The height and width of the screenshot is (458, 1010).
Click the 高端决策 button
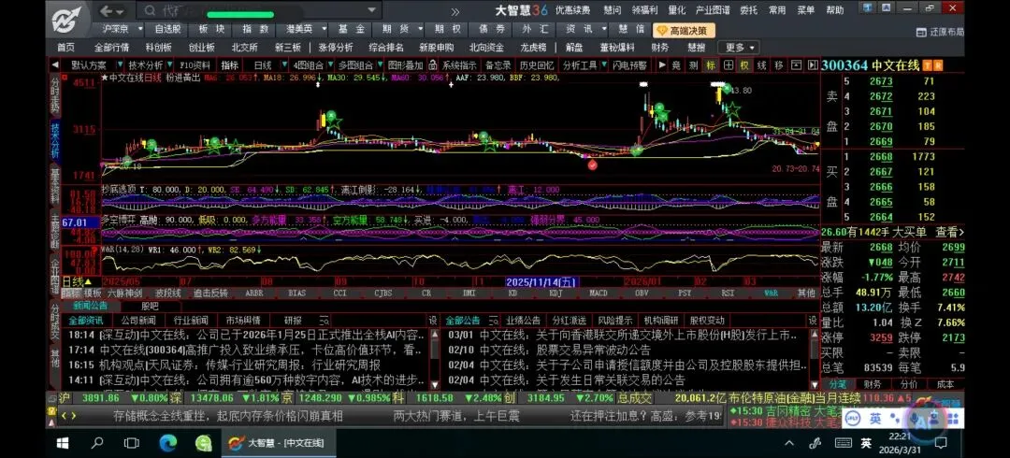tap(684, 30)
